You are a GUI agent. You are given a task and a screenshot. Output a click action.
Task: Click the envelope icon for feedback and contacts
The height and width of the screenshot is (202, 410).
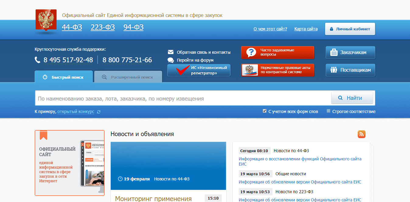click(x=171, y=52)
